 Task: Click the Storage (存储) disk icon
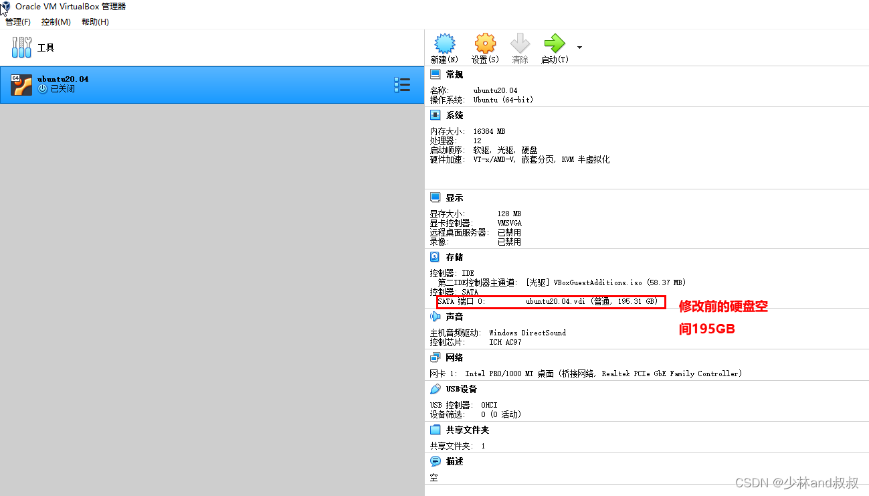436,256
